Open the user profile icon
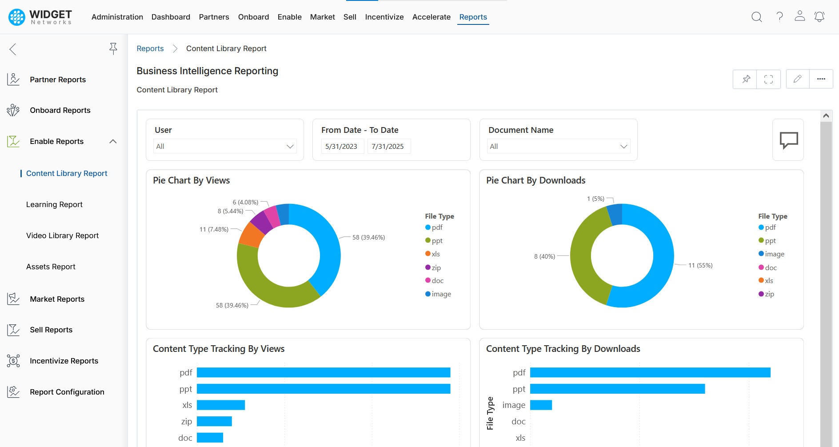 click(x=799, y=16)
